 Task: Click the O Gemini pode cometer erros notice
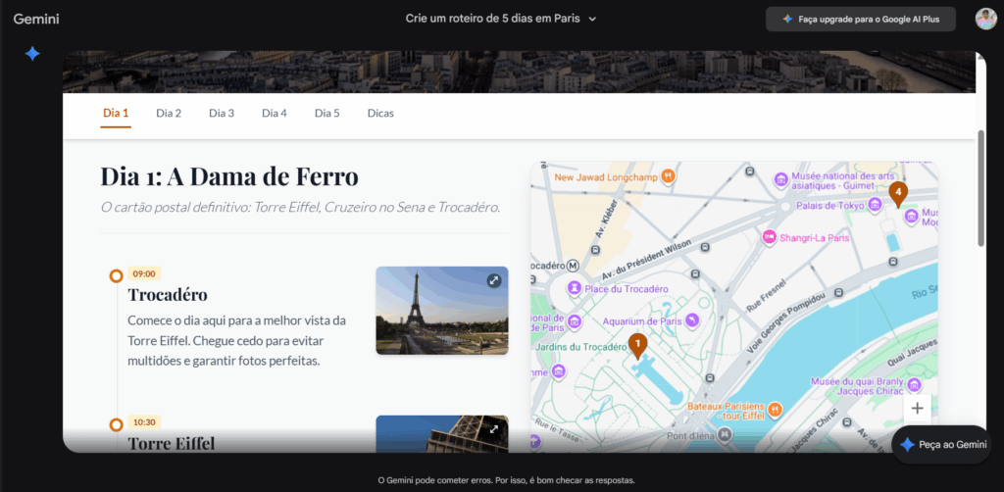point(507,480)
